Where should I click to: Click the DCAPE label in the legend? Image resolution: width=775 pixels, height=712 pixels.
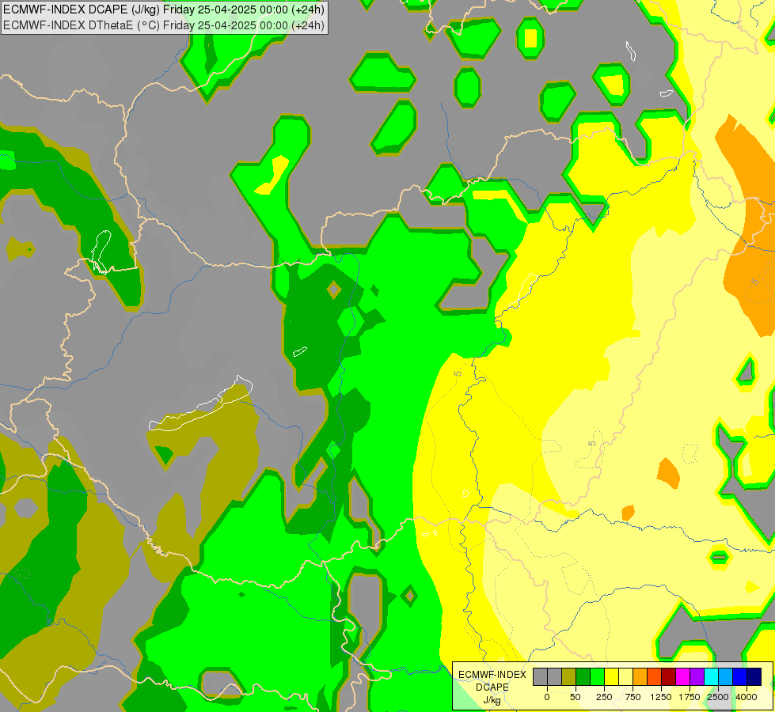point(492,687)
